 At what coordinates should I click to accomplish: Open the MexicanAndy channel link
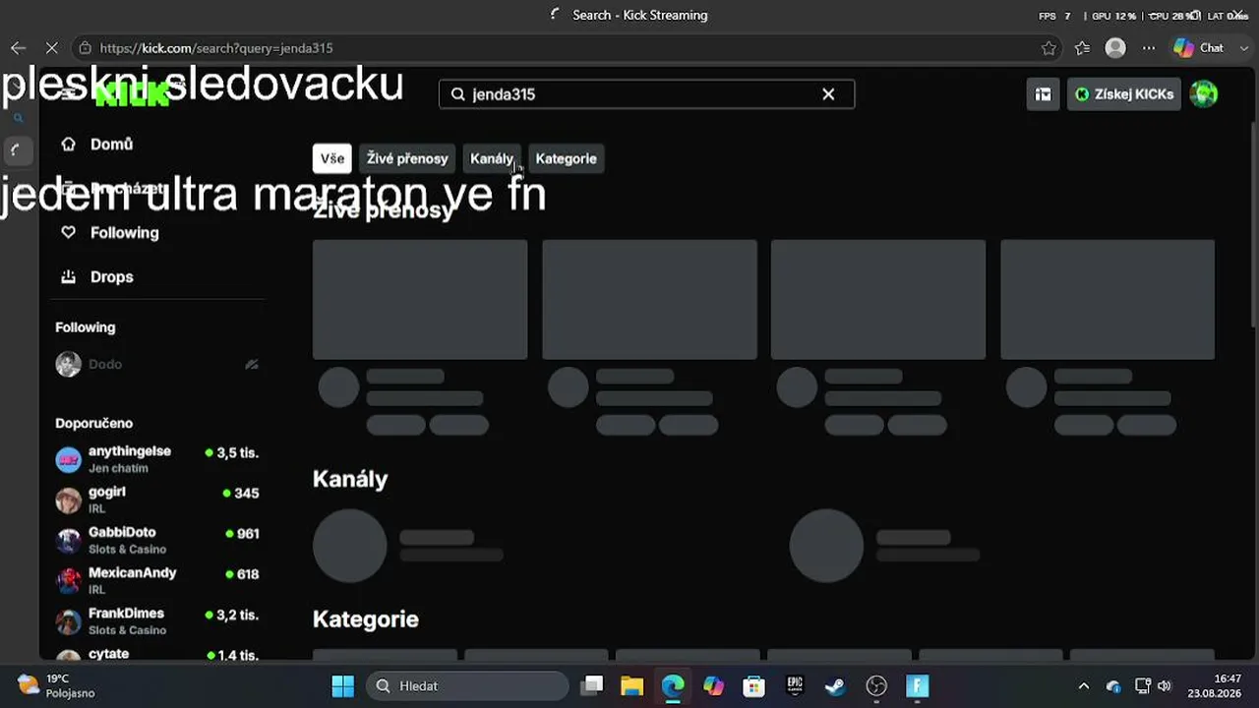(x=133, y=573)
